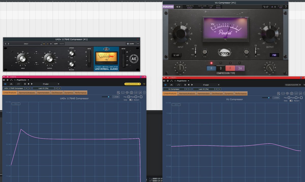Open UI SIZE 100% setting in VU Compressor
This screenshot has width=305, height=182.
tap(281, 7)
